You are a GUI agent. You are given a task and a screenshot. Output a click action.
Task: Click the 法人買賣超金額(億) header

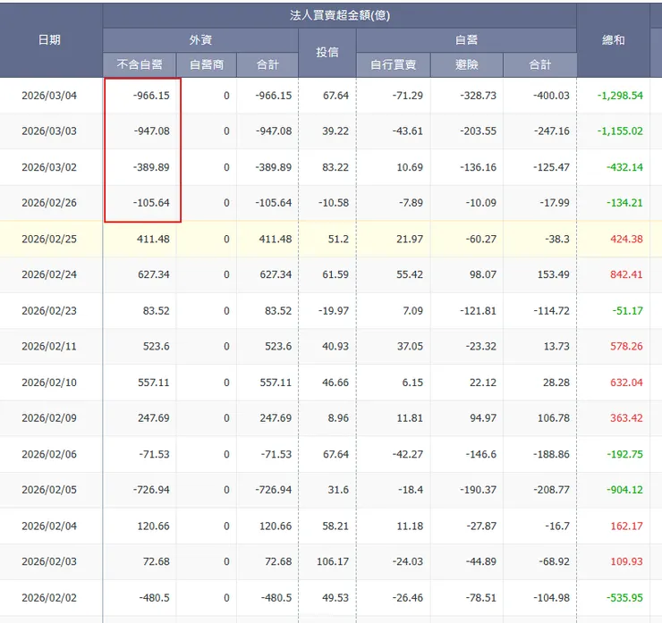pos(339,15)
